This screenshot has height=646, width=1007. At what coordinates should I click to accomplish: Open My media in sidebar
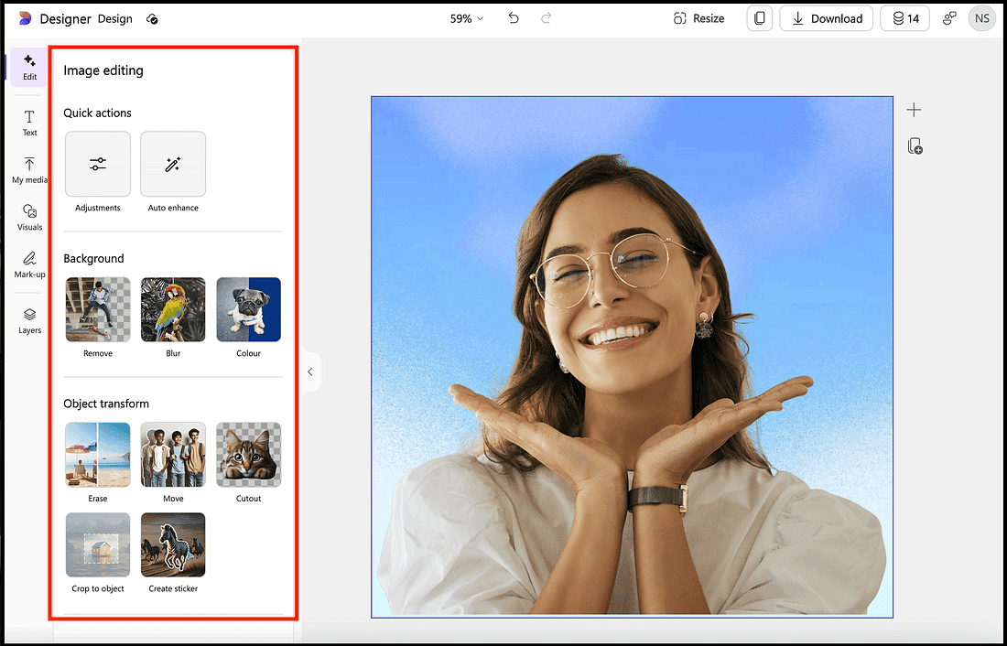(x=29, y=170)
